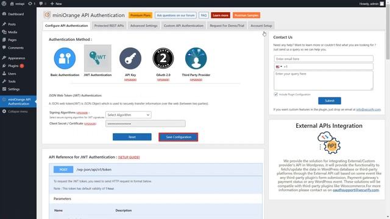390x219 pixels.
Task: Click Upgrade link under Third Party Provider
Action: click(196, 80)
